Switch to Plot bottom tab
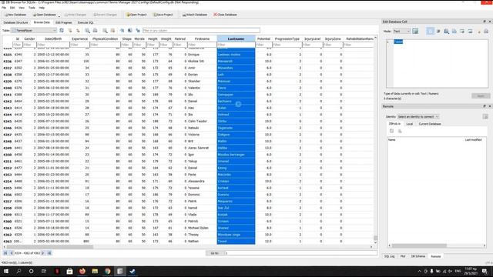Image resolution: width=493 pixels, height=277 pixels. (403, 256)
